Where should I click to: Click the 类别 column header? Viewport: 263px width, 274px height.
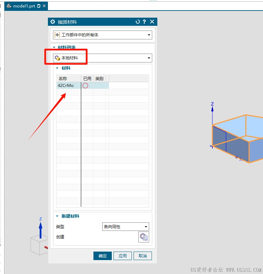click(99, 79)
